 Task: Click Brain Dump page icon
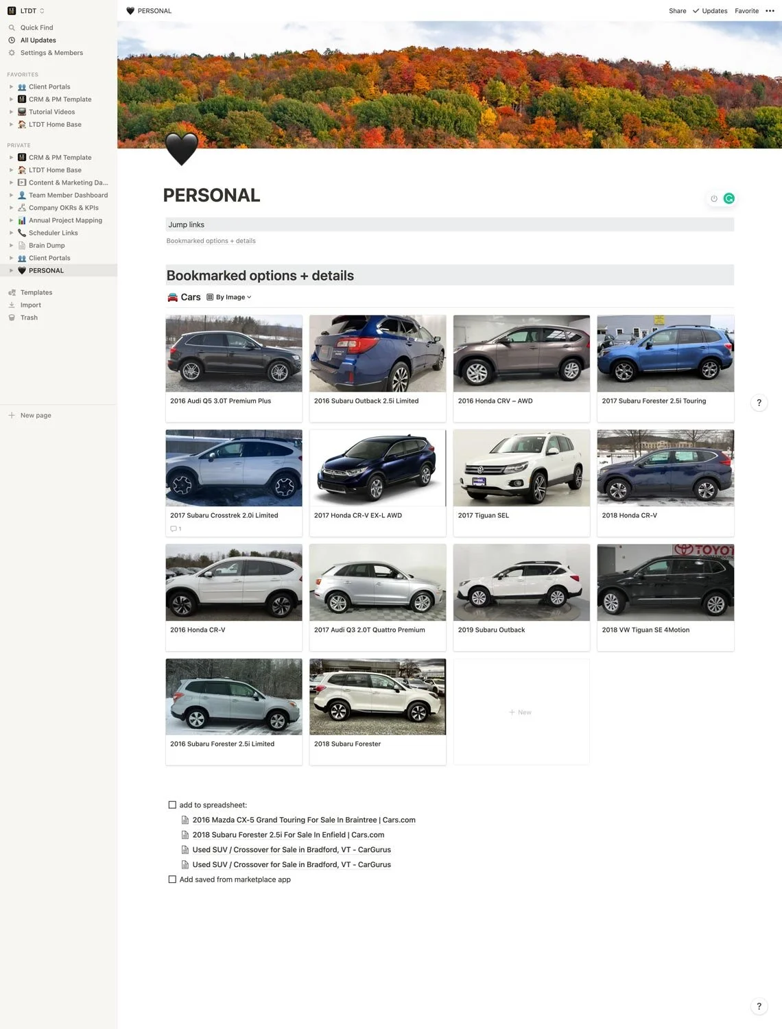[x=22, y=246]
